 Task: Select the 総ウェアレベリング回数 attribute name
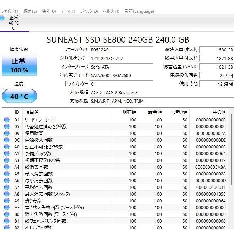coord(45,221)
